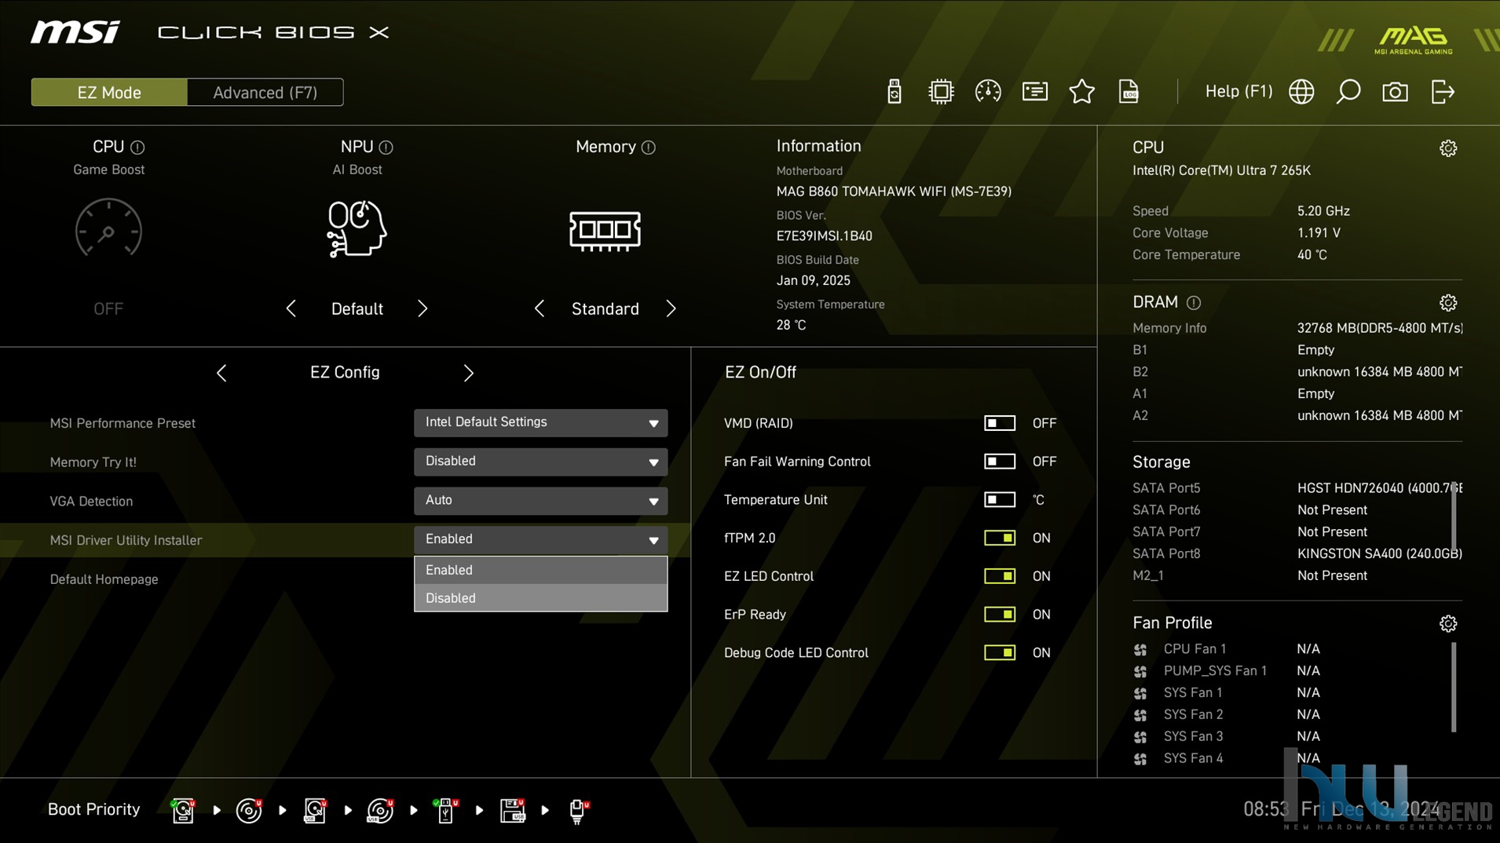Viewport: 1500px width, 843px height.
Task: Toggle Fan Fail Warning Control switch
Action: click(1000, 462)
